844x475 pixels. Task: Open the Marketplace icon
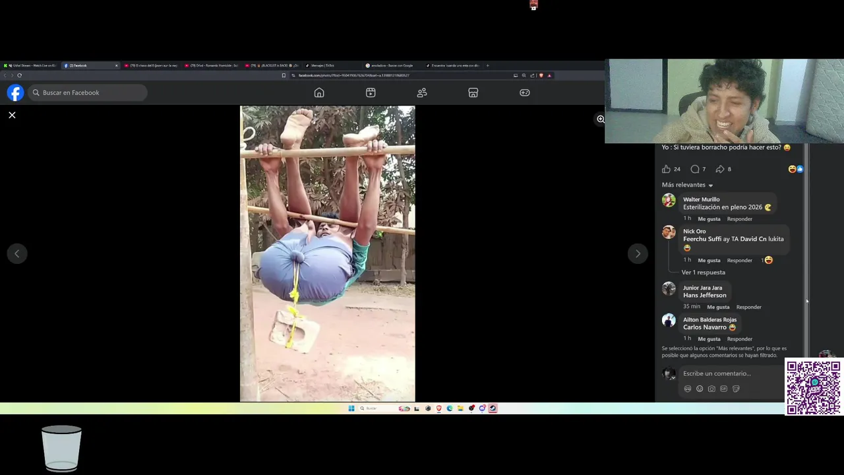click(x=473, y=92)
